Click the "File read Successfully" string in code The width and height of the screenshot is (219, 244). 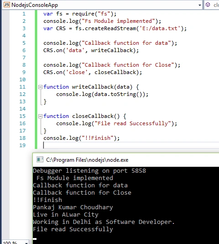click(133, 123)
